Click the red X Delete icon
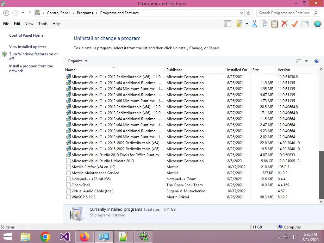The height and width of the screenshot is (243, 324). [x=284, y=23]
